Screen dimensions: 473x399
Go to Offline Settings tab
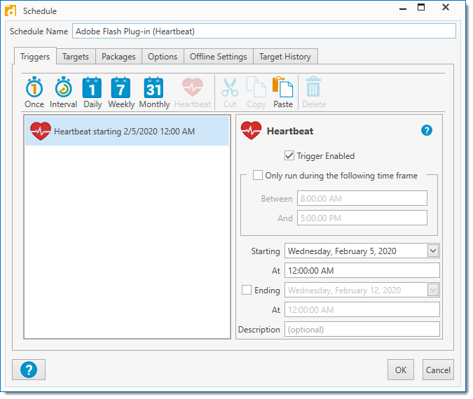coord(218,57)
